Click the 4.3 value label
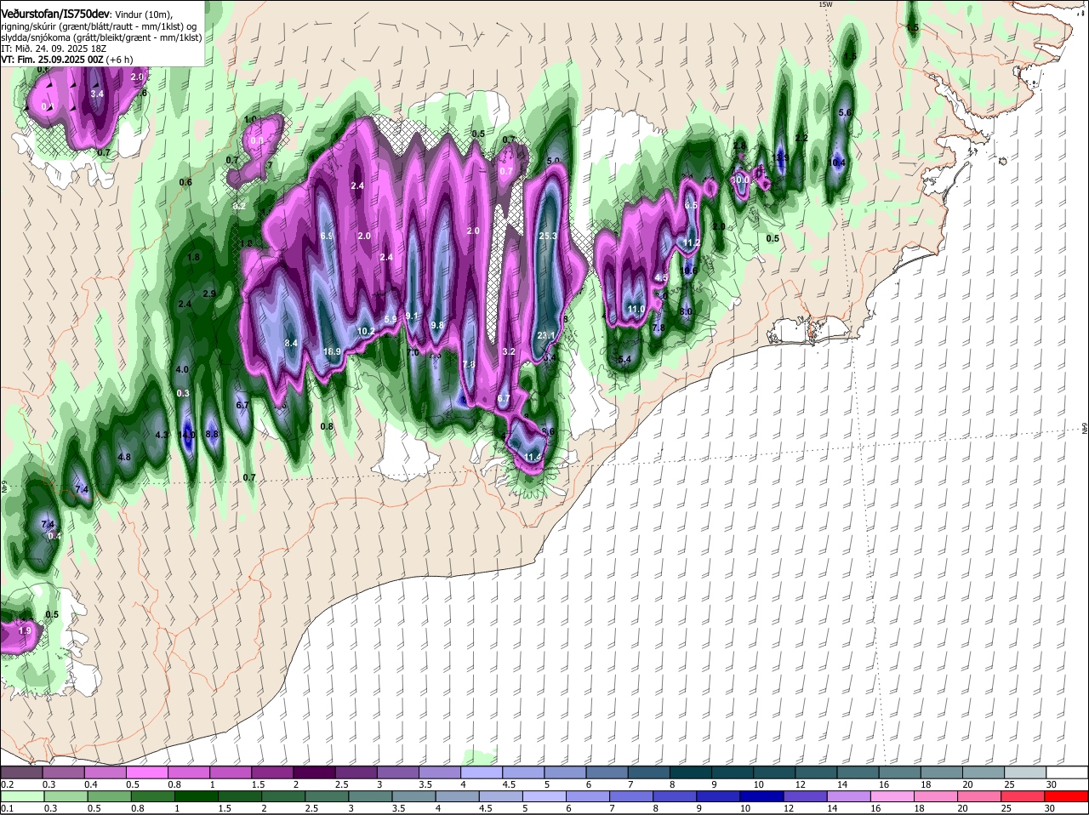Viewport: 1089px width, 815px height. tap(162, 435)
